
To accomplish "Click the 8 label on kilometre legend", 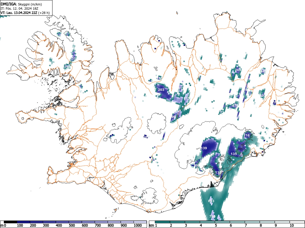I will 261,226.
